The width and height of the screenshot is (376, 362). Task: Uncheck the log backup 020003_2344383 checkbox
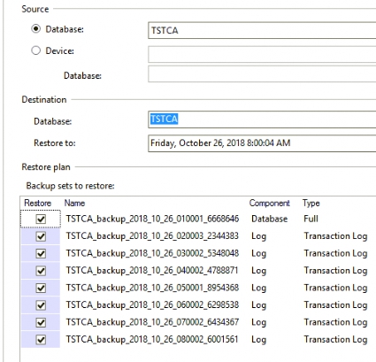point(41,236)
